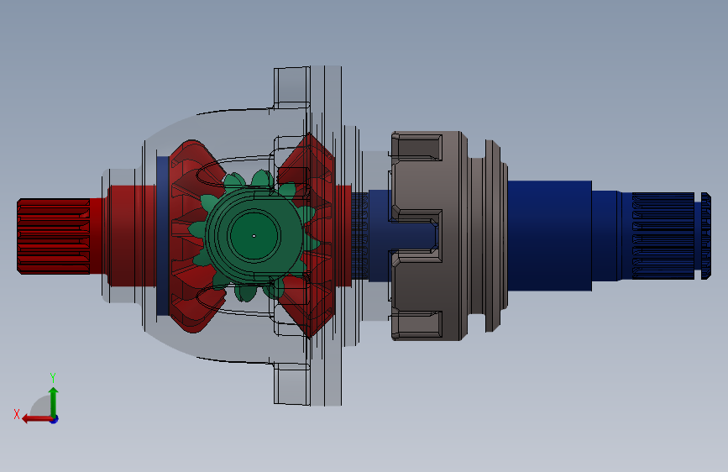Click the blue Z axis dot on the triad

click(x=55, y=419)
